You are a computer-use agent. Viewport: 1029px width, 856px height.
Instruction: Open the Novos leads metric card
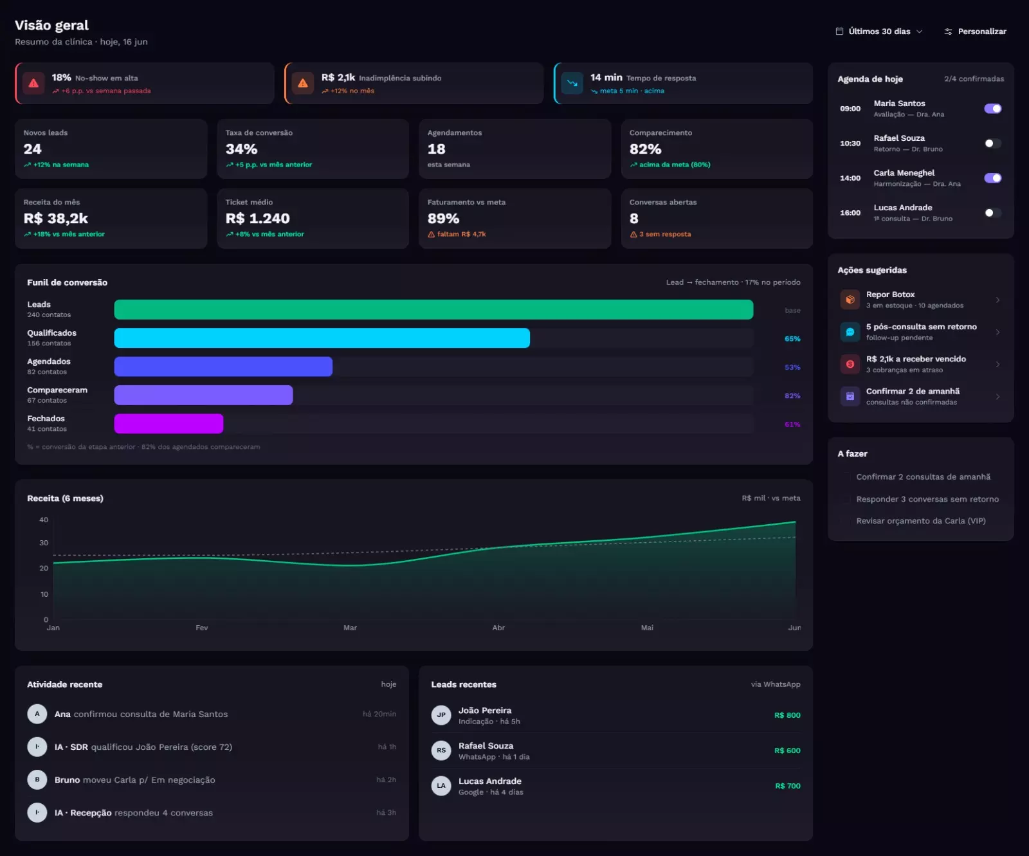tap(111, 149)
